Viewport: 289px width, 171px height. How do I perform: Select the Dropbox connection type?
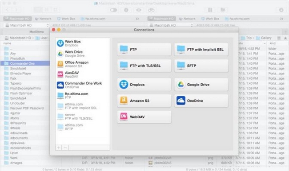click(144, 85)
